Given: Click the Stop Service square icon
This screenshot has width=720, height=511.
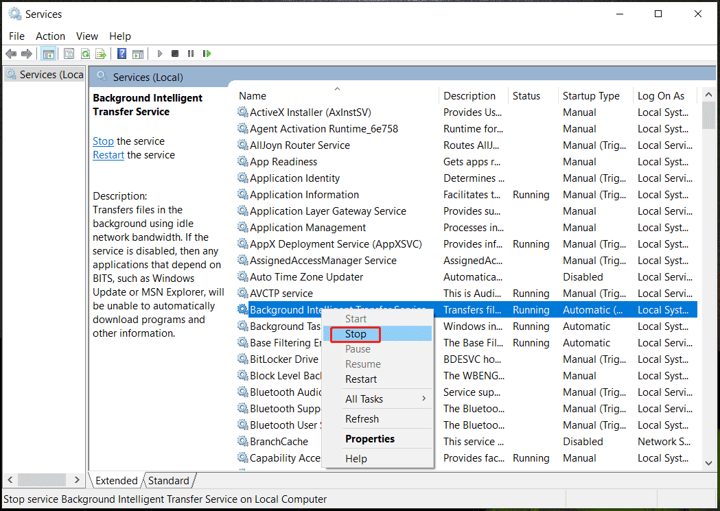Looking at the screenshot, I should click(175, 54).
